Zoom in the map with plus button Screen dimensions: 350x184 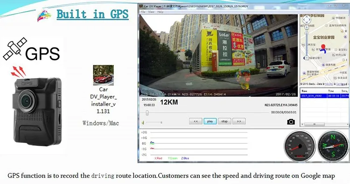click(x=307, y=27)
